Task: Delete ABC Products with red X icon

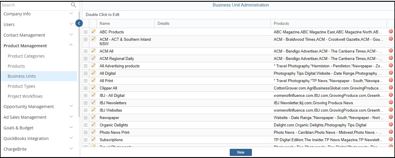Action: coord(391,31)
